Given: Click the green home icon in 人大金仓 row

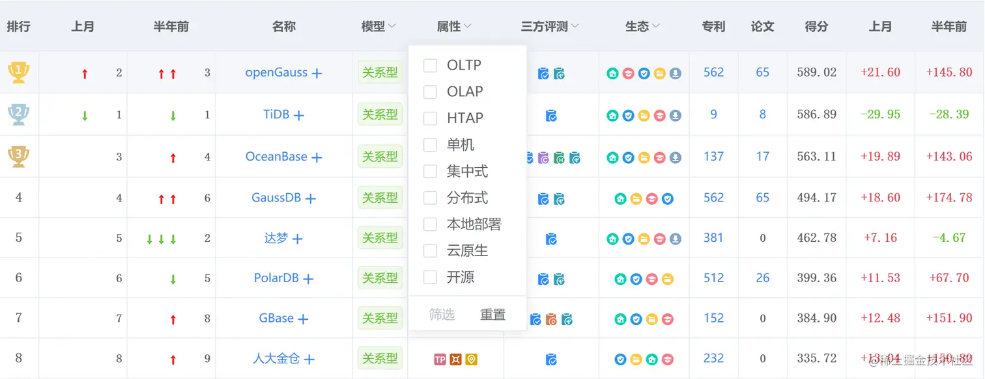Looking at the screenshot, I should pos(652,359).
